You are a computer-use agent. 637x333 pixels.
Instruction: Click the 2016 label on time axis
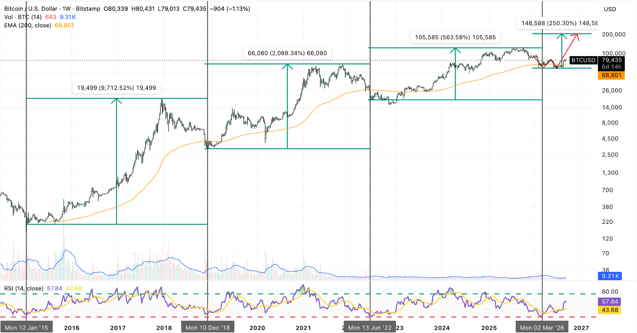coord(72,328)
